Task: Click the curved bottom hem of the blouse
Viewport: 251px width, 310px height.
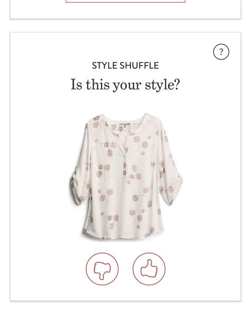Action: pos(123,236)
